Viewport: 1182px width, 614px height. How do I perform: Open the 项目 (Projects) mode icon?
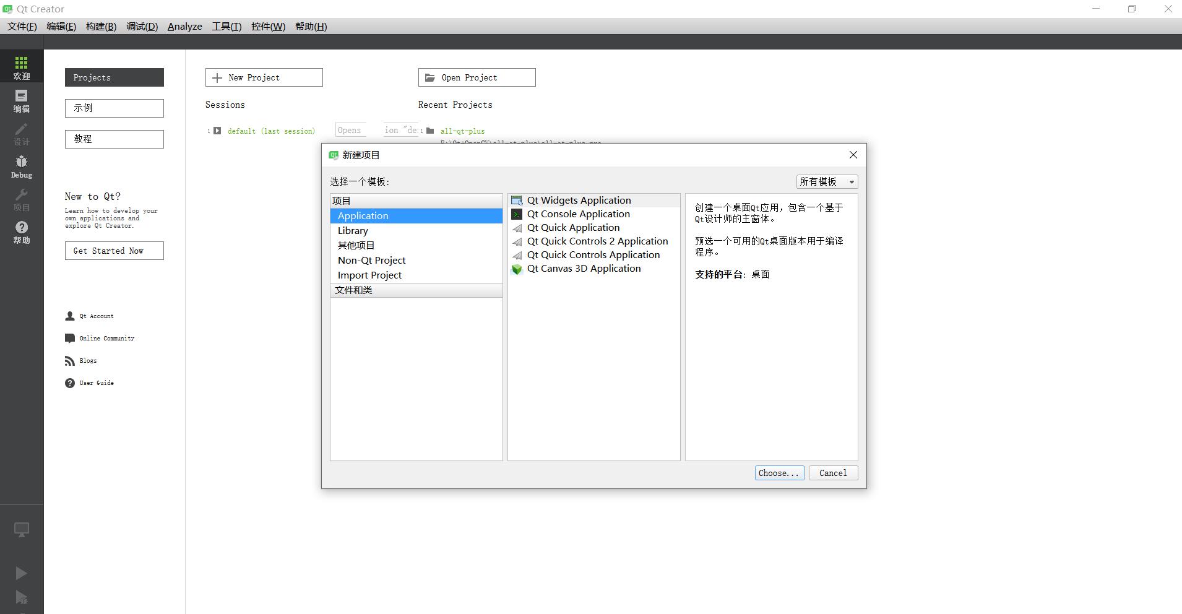(21, 200)
